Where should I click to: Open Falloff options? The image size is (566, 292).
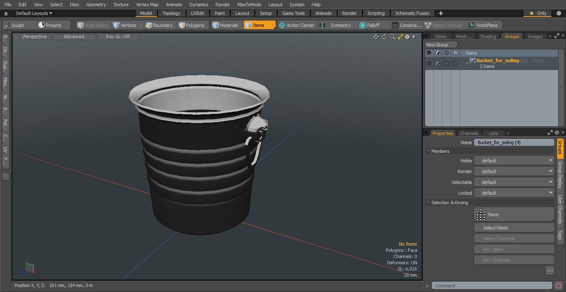click(x=373, y=25)
